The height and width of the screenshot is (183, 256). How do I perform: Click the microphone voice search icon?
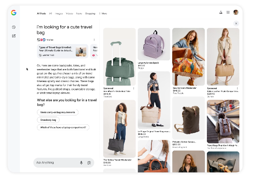click(81, 163)
